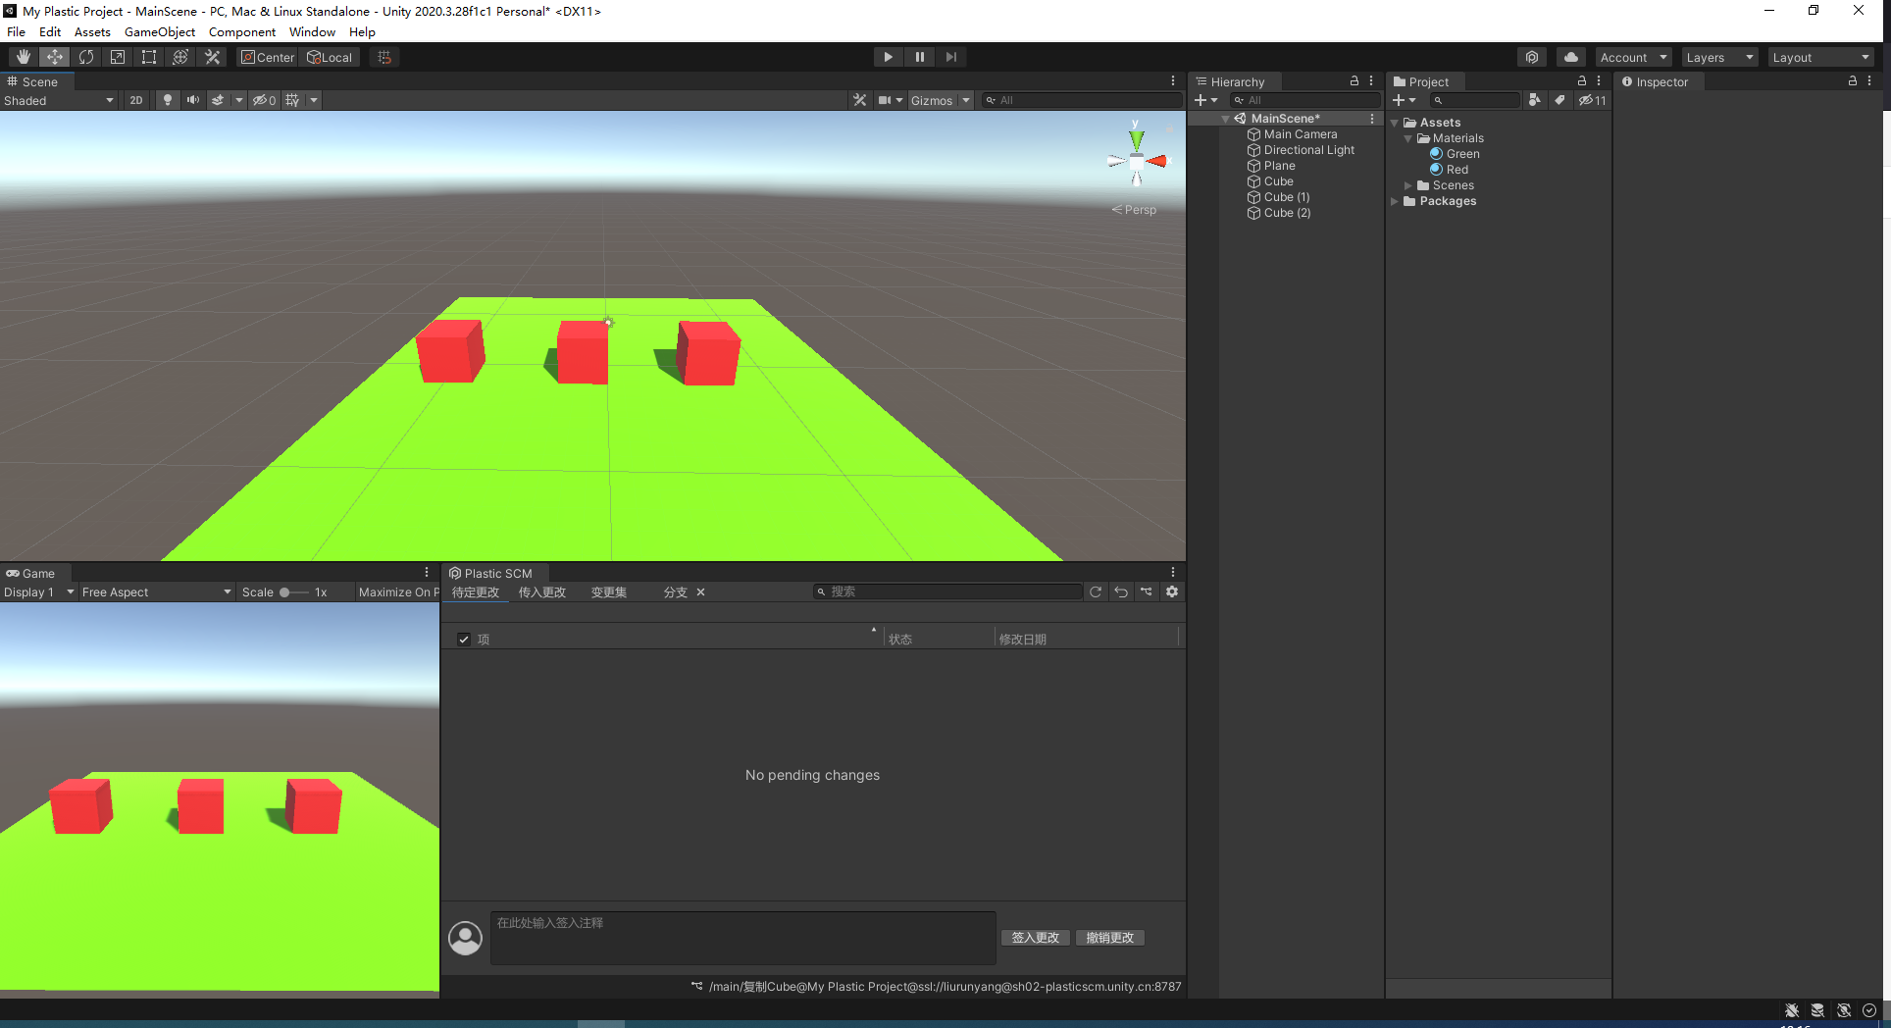Select the Rotate tool

tap(86, 56)
